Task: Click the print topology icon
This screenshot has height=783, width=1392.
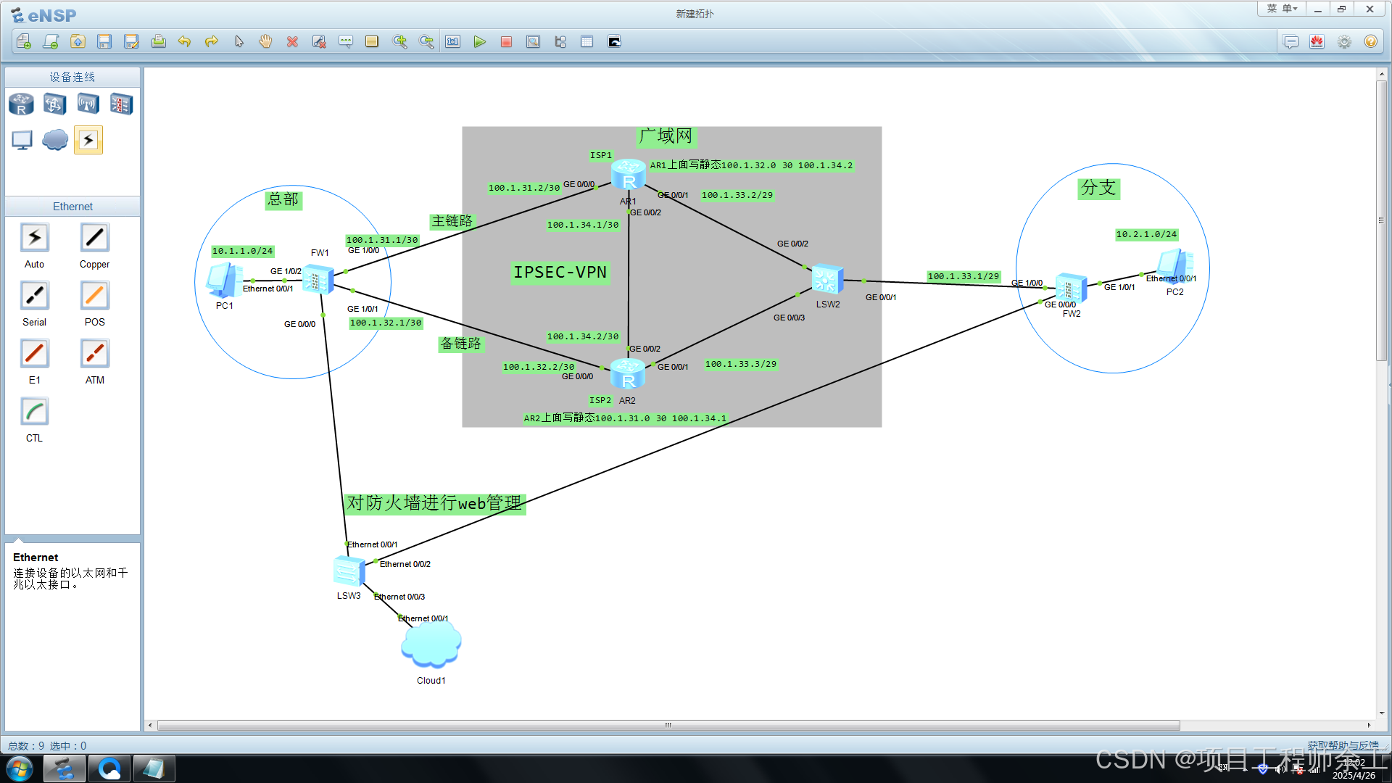Action: (x=158, y=42)
